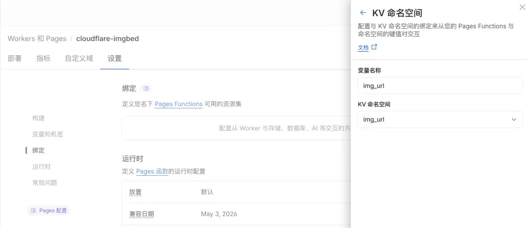Click the empty bindings description box

point(236,128)
